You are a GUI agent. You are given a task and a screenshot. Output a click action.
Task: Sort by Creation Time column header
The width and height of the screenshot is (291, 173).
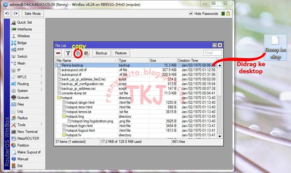[x=197, y=60]
